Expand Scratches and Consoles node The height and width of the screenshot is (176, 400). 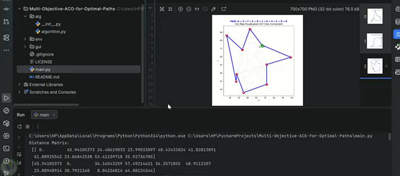click(19, 92)
